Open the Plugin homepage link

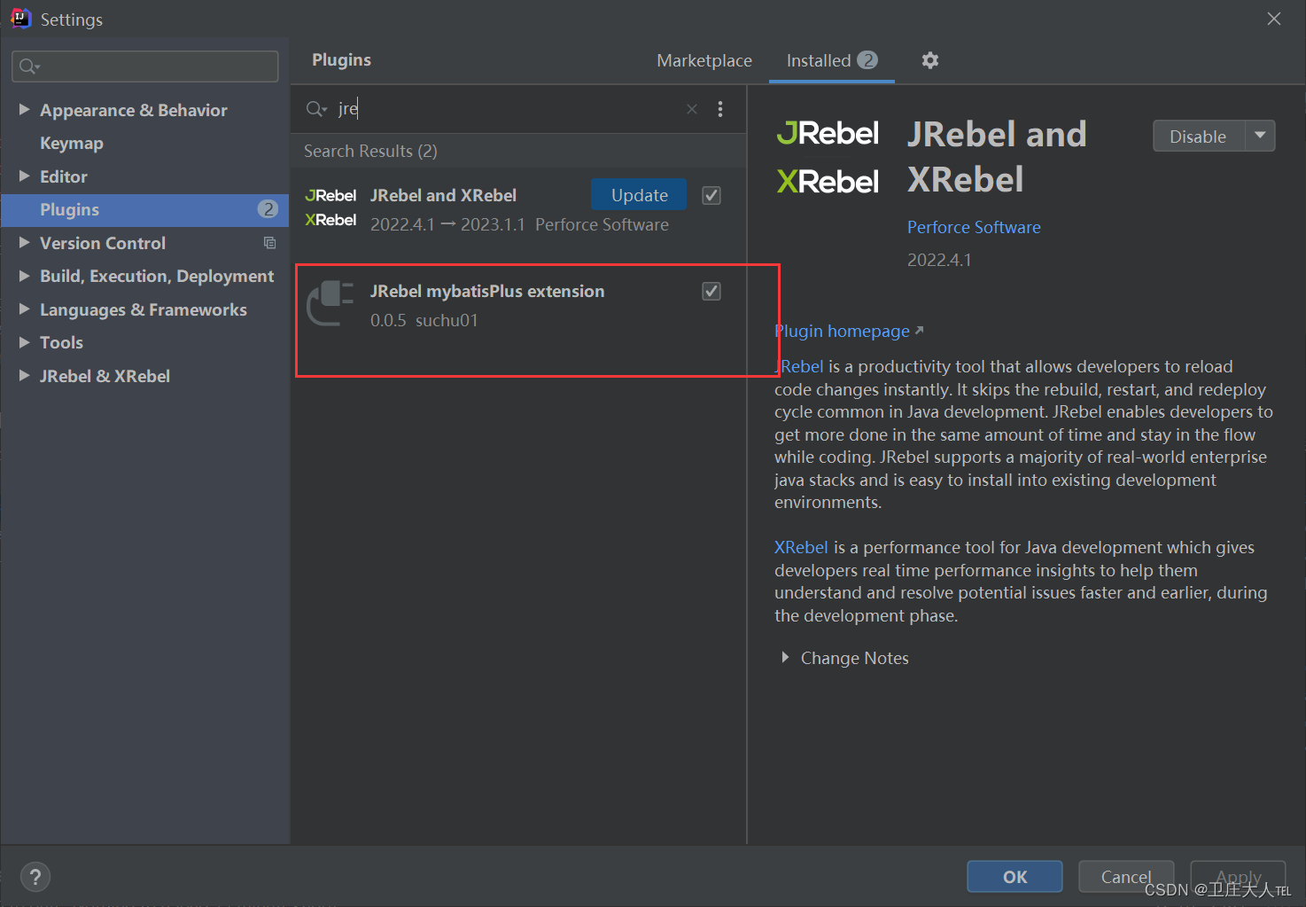849,331
